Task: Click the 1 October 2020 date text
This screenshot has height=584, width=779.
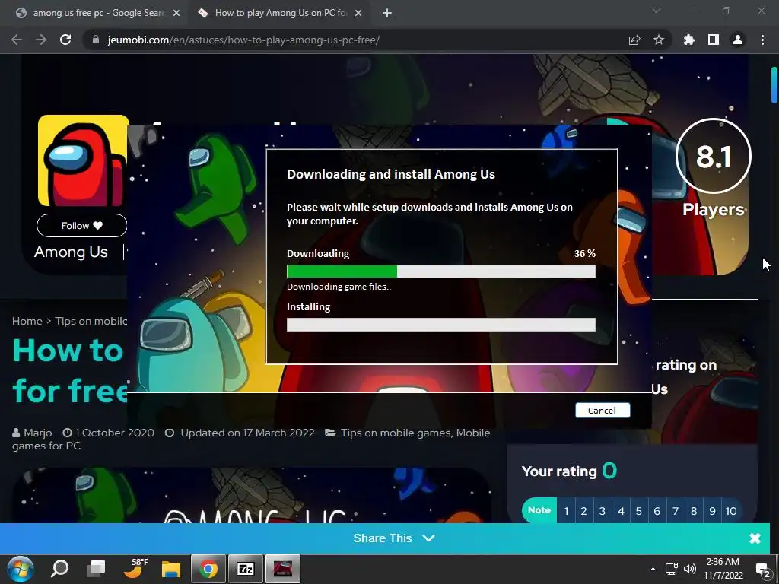Action: click(x=114, y=433)
